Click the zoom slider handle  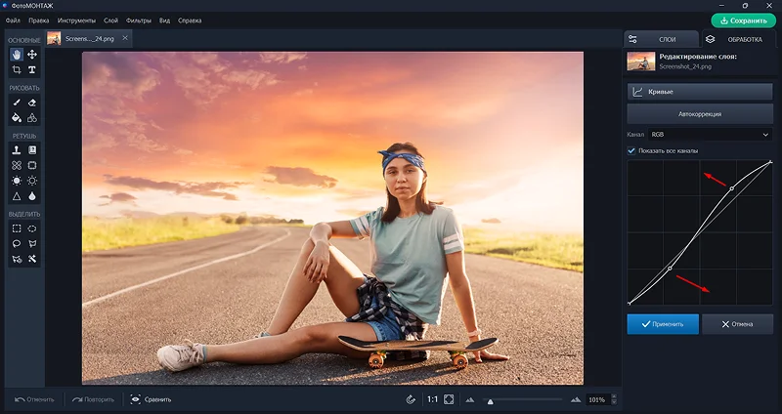[491, 401]
